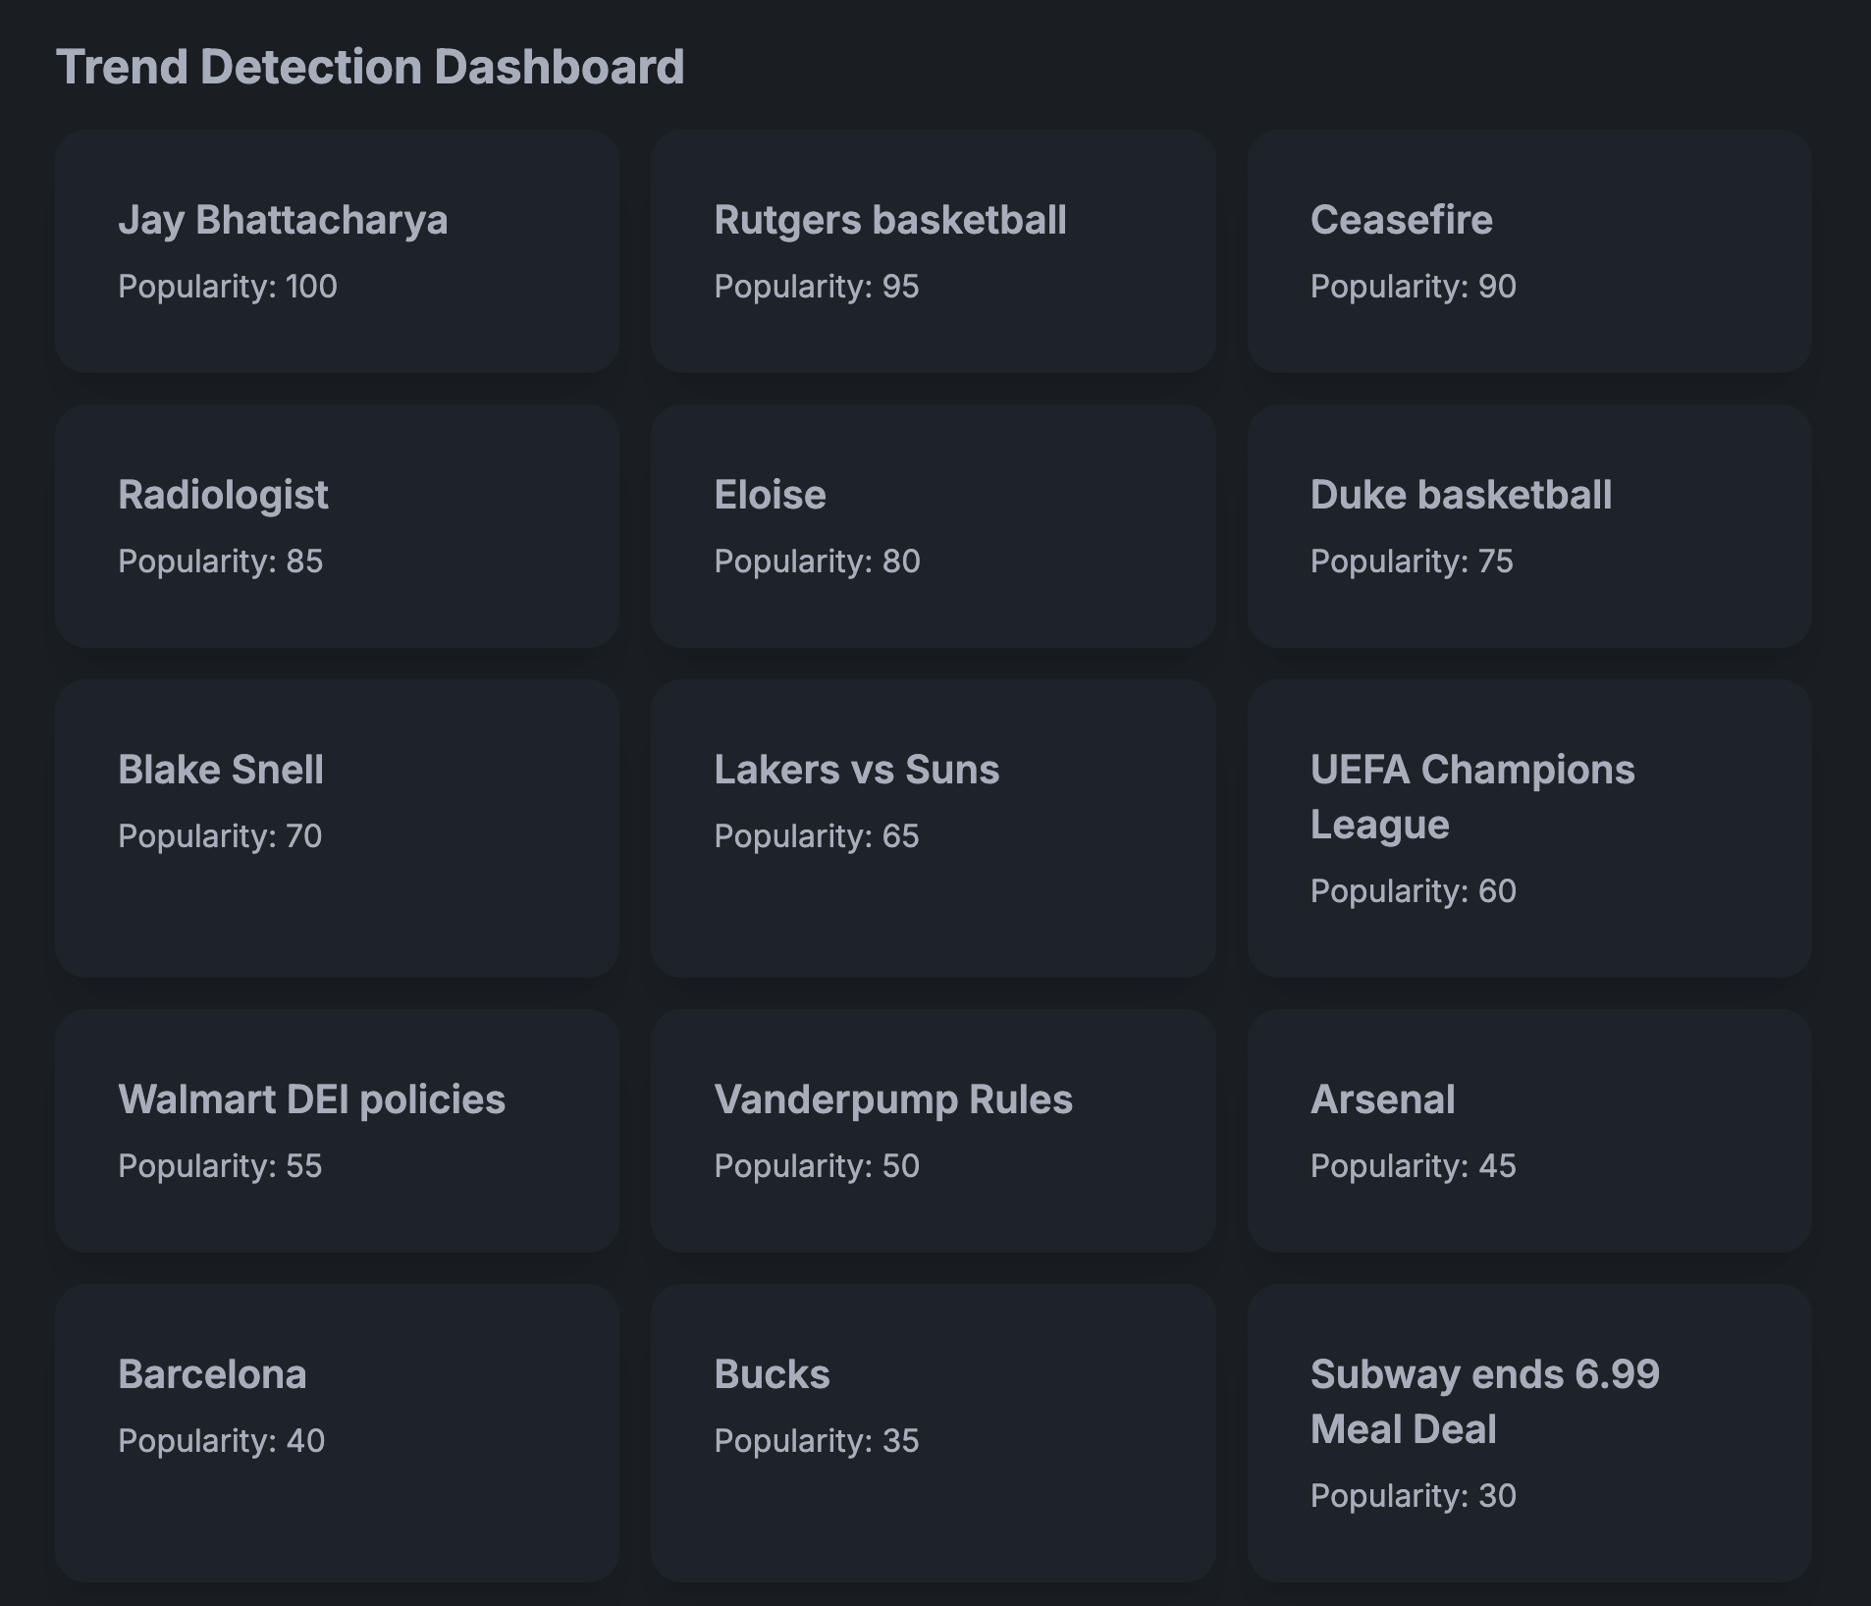Select the UEFA Champions League card
The height and width of the screenshot is (1606, 1871).
(x=1529, y=829)
